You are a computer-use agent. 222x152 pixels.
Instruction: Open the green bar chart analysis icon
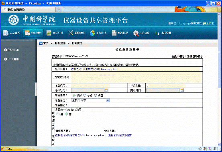coord(49,33)
